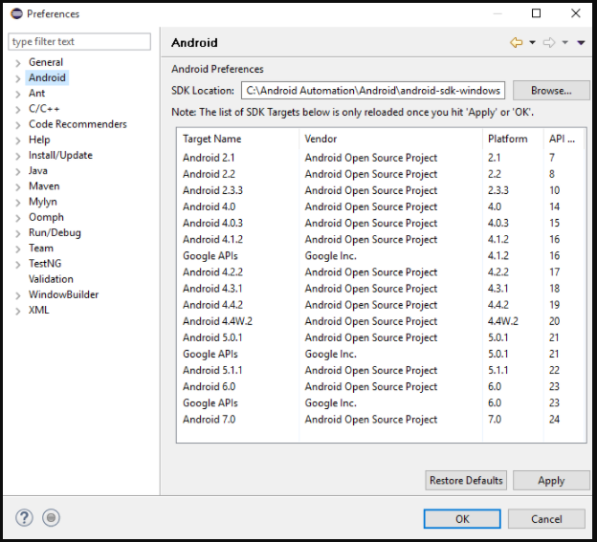Select the Android 5.1.1 target row

click(x=381, y=370)
